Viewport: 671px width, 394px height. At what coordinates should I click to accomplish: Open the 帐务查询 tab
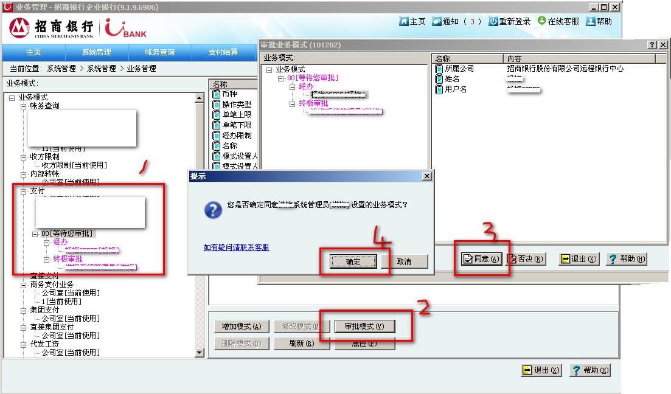coord(160,52)
